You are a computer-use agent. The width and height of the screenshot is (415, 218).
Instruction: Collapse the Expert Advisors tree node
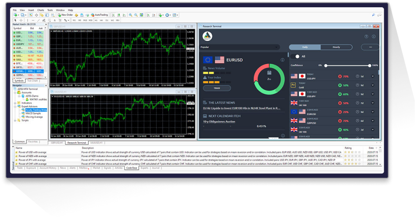click(x=15, y=106)
